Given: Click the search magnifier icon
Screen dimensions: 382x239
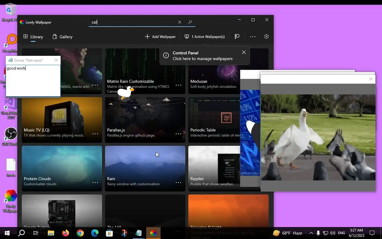Looking at the screenshot, I should (x=190, y=22).
